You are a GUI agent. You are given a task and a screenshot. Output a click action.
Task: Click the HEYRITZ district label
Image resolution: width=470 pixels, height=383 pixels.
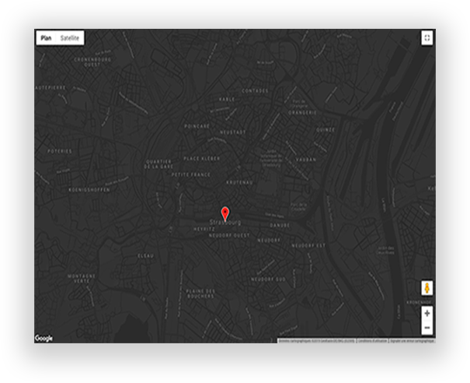pyautogui.click(x=204, y=229)
